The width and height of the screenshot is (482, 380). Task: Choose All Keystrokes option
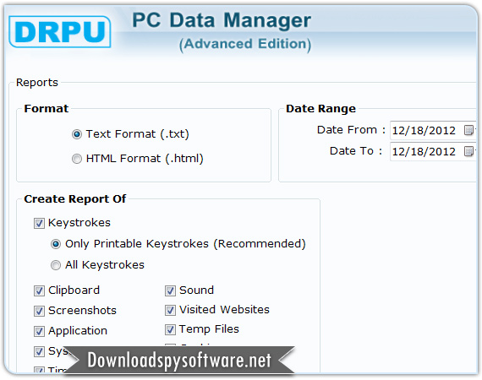(56, 265)
